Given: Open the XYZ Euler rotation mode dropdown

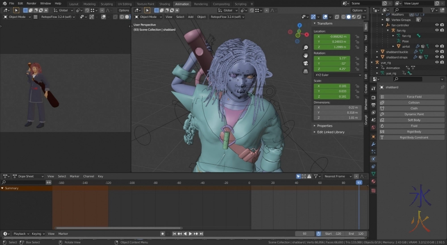Looking at the screenshot, I should click(x=337, y=75).
